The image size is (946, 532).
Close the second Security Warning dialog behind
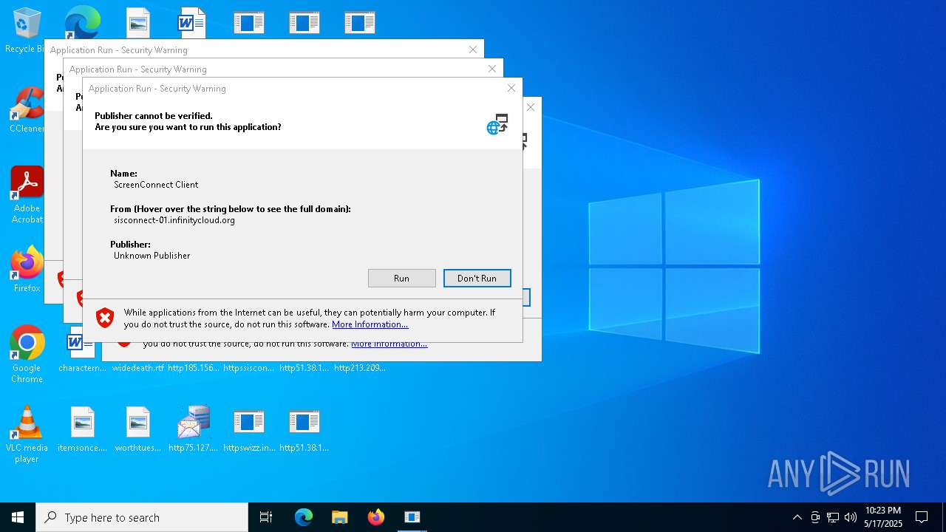491,69
